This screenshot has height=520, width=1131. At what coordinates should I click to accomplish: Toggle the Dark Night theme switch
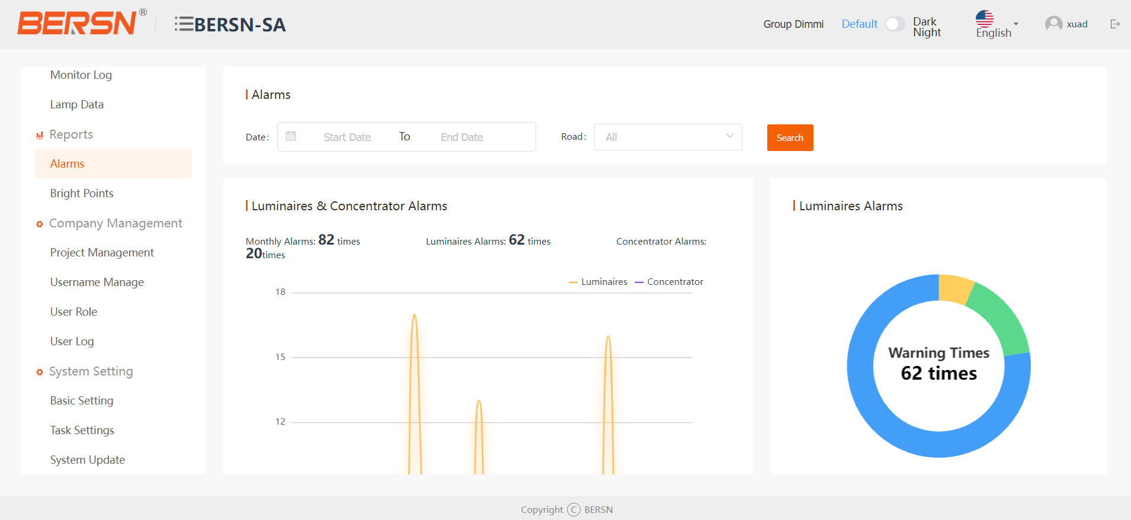pos(895,24)
